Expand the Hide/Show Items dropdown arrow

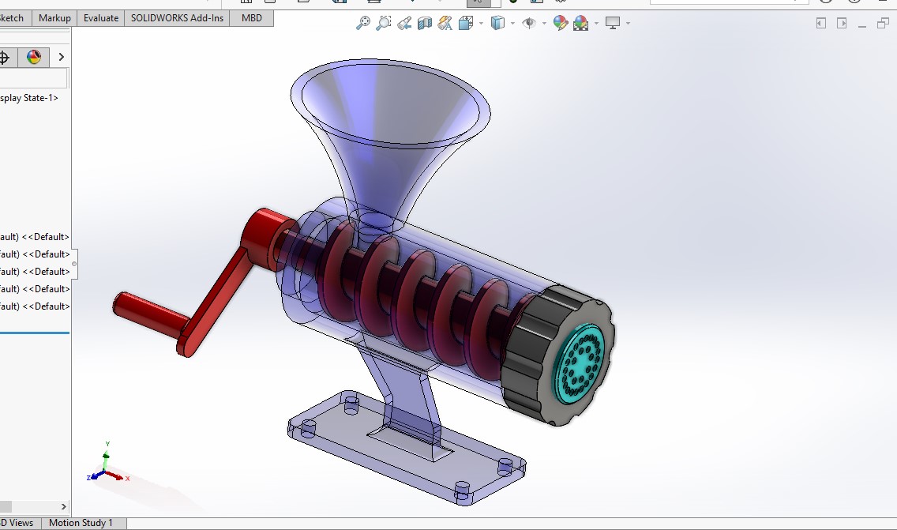point(544,24)
